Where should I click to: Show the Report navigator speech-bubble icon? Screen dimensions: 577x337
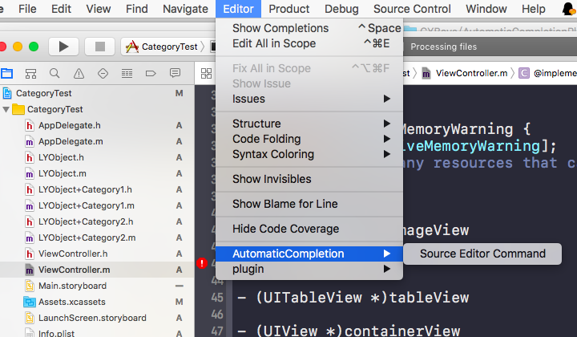175,73
